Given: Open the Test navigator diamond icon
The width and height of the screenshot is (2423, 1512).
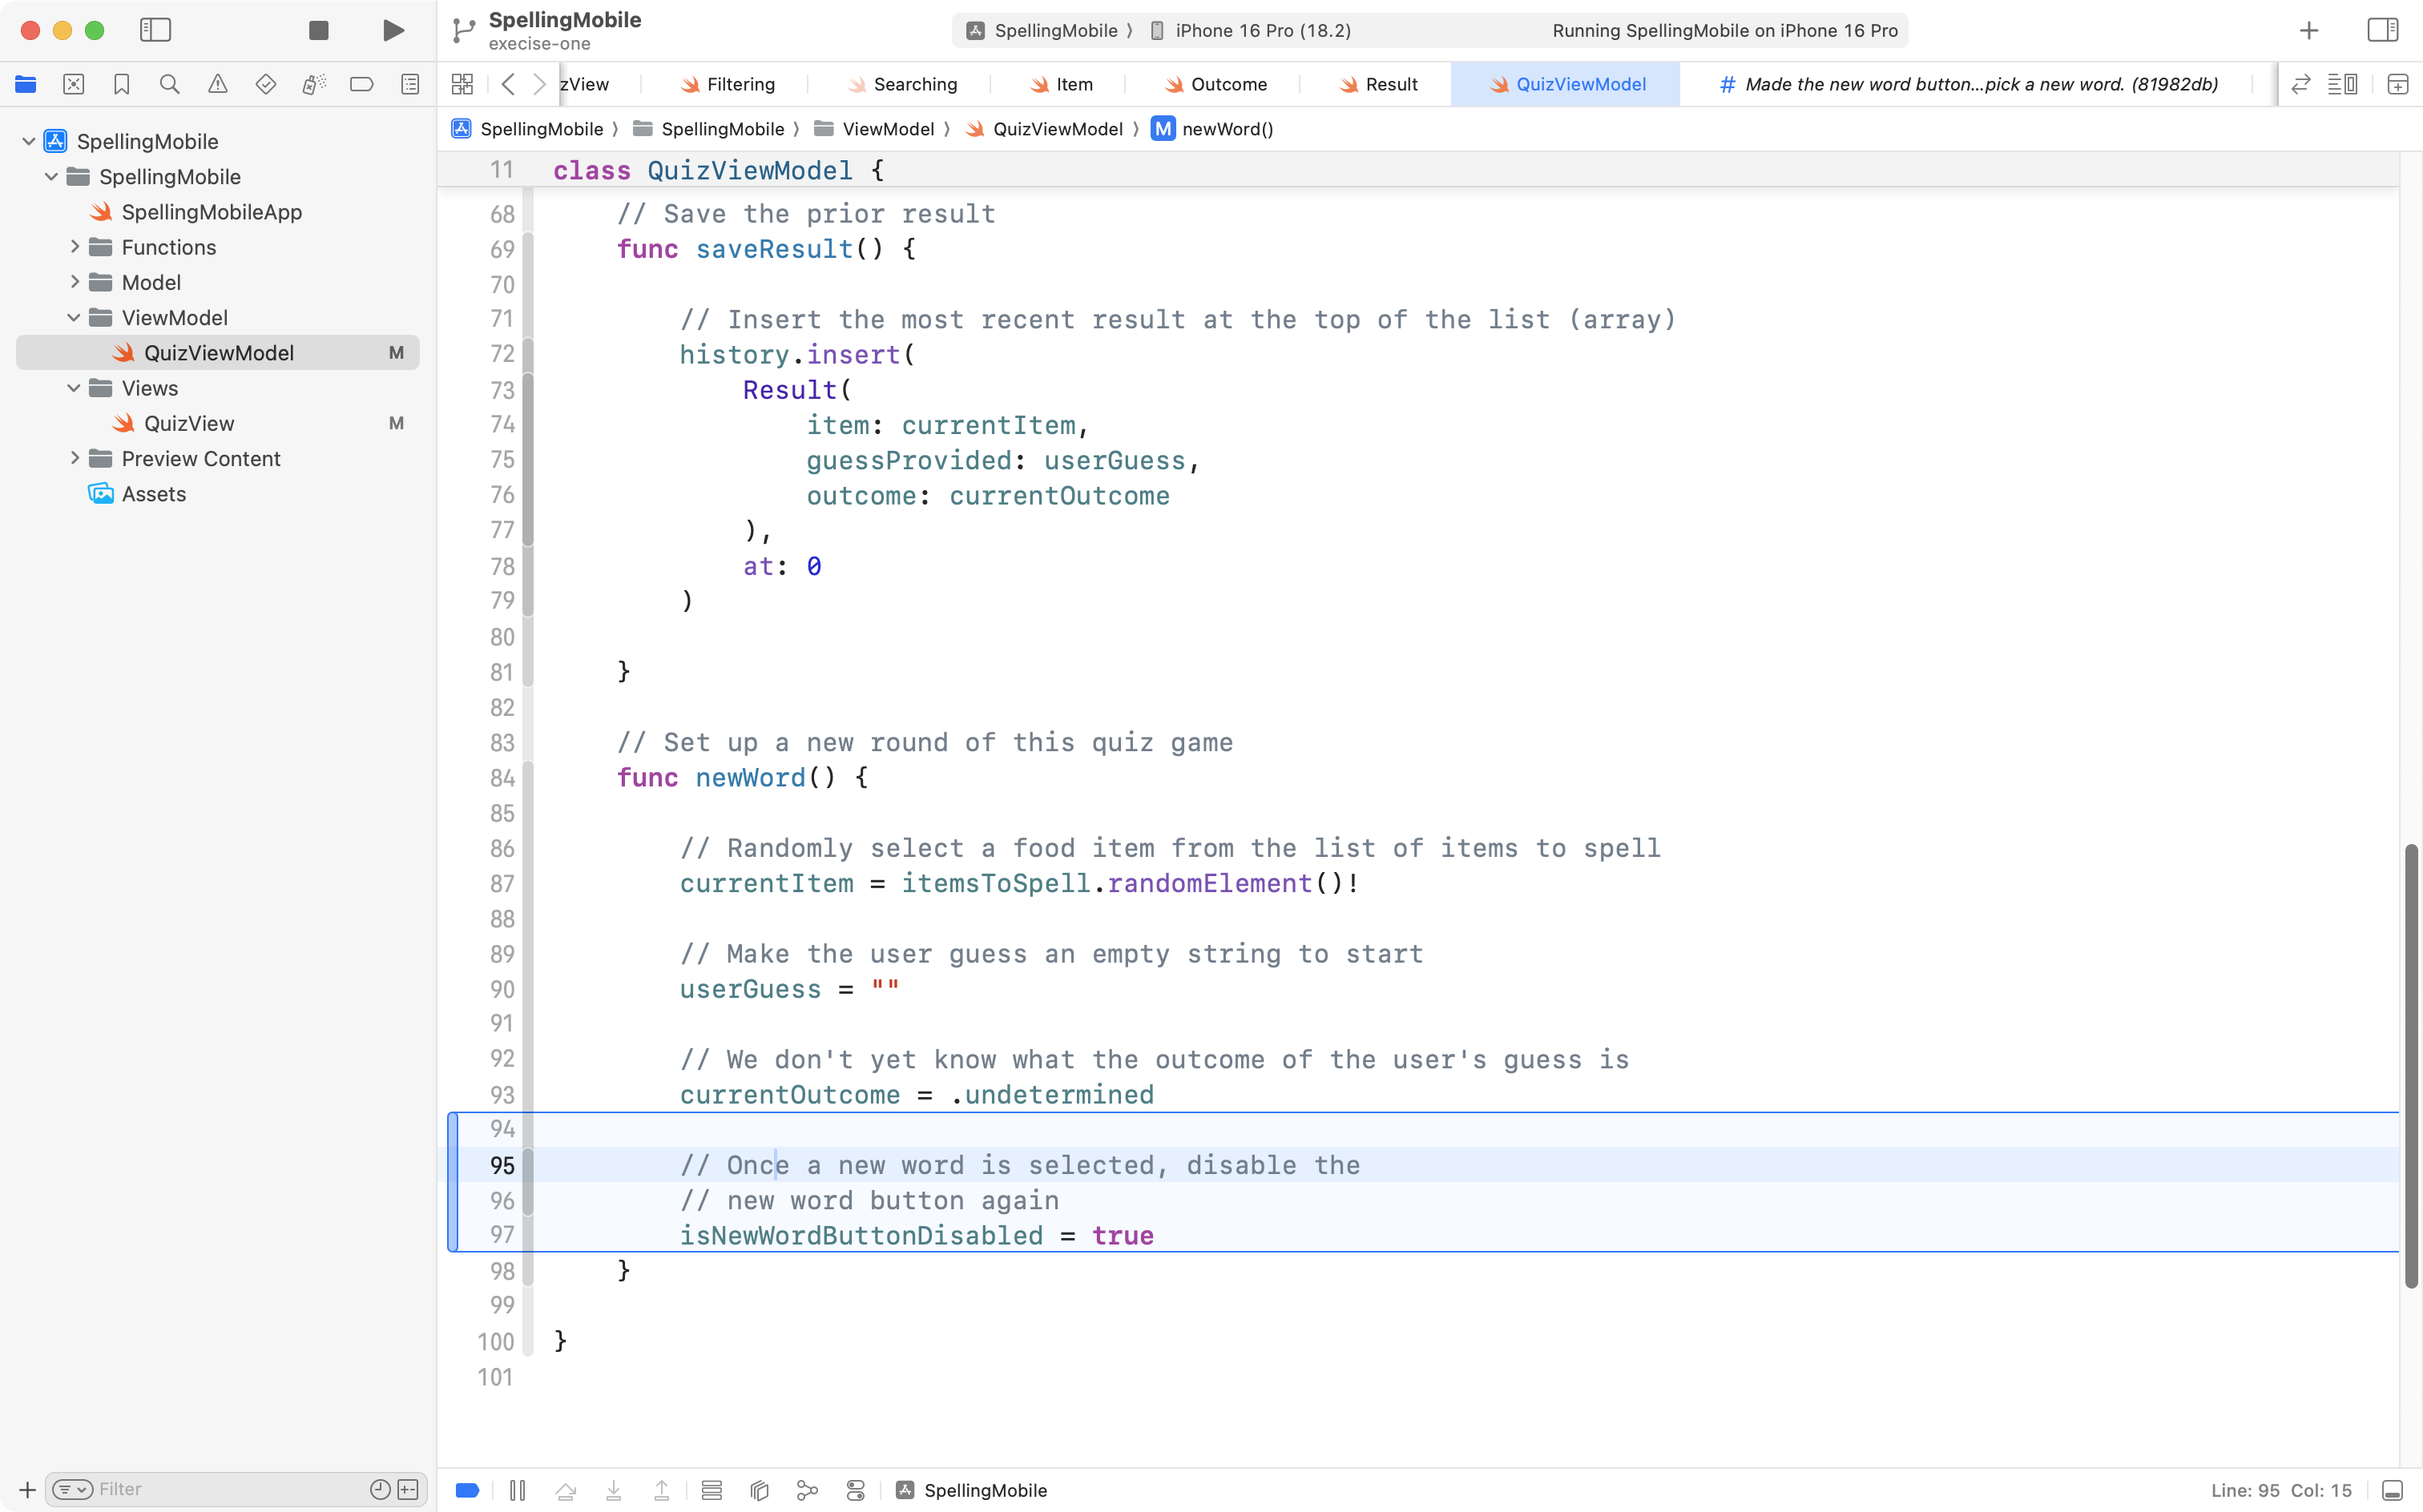Looking at the screenshot, I should coord(265,84).
